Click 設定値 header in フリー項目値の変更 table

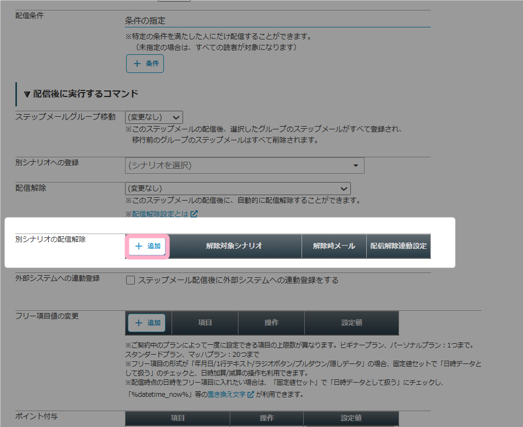point(351,323)
